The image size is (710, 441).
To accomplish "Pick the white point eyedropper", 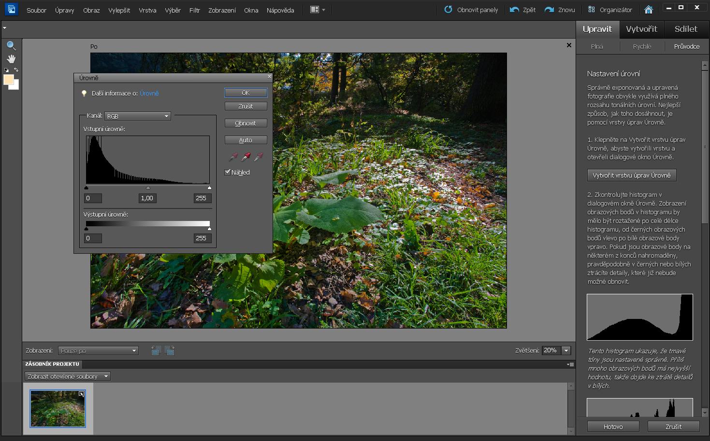I will (x=259, y=157).
